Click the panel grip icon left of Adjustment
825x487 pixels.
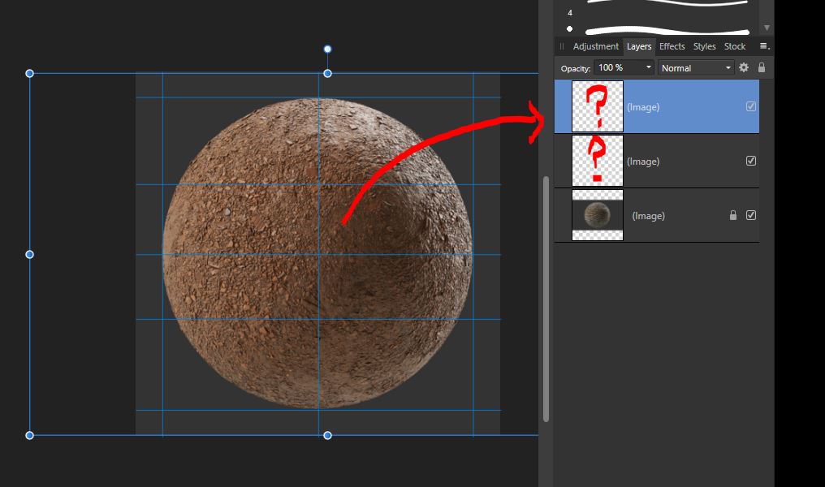pos(561,46)
